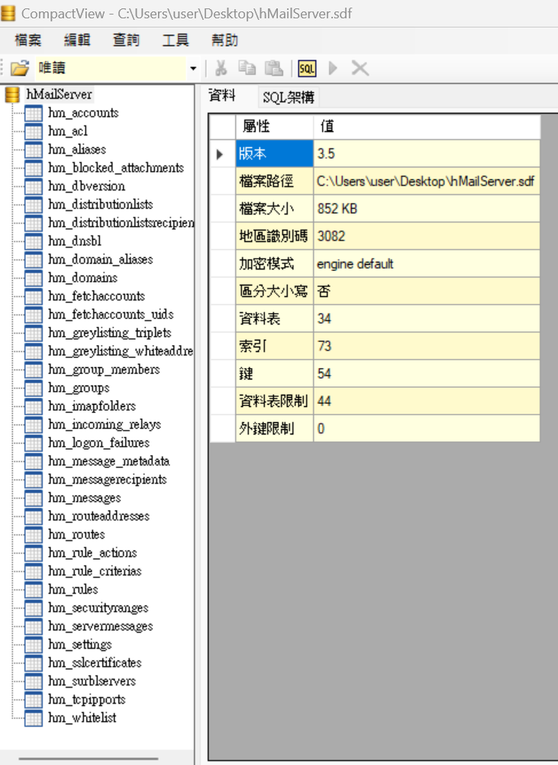The height and width of the screenshot is (765, 558).
Task: Switch to the 資料 tab
Action: tap(222, 95)
